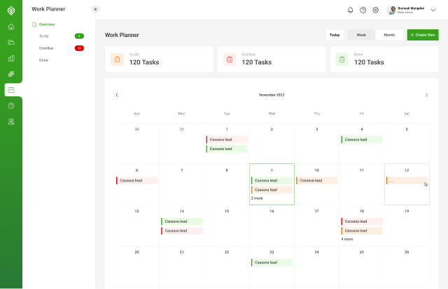Image resolution: width=448 pixels, height=289 pixels.
Task: Open orange Cassava lead task on 18th
Action: tap(362, 231)
